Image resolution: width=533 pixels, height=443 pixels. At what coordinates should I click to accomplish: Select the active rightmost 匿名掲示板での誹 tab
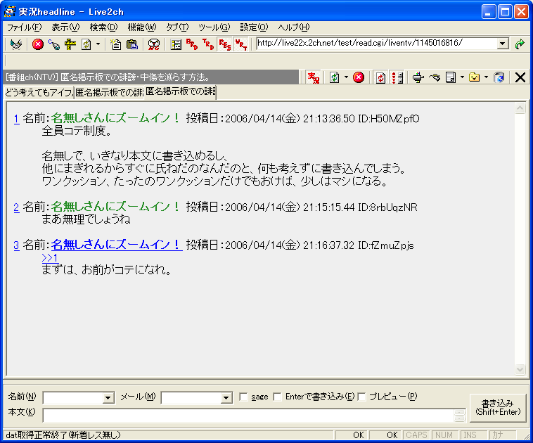pyautogui.click(x=180, y=91)
